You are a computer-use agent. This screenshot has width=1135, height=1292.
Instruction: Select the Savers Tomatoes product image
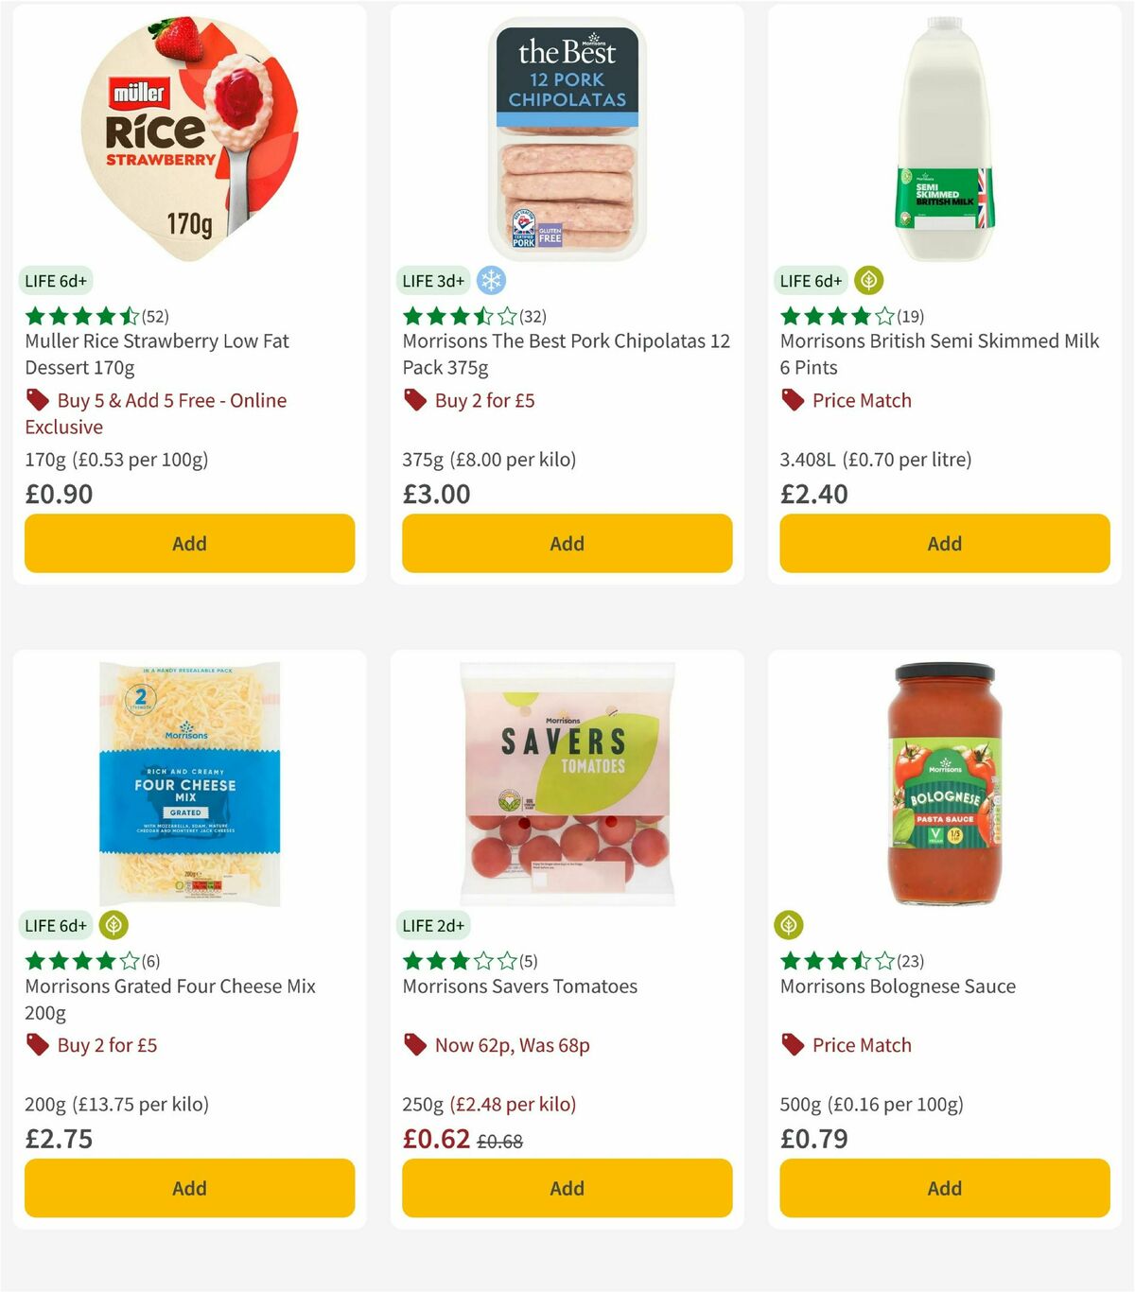(x=566, y=780)
